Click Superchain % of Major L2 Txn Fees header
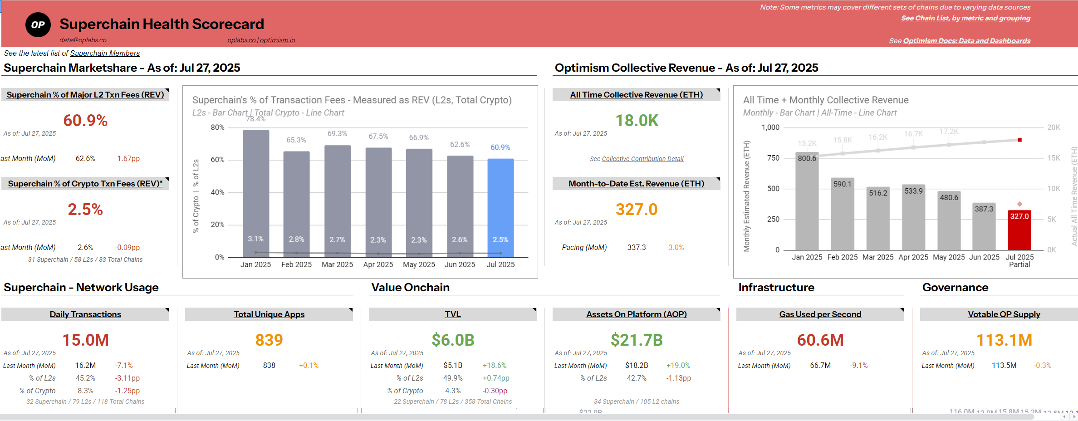Screen dimensions: 1078x421 pyautogui.click(x=85, y=94)
